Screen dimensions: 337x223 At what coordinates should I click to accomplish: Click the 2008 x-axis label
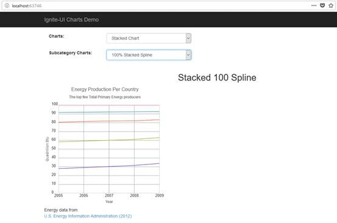(134, 196)
